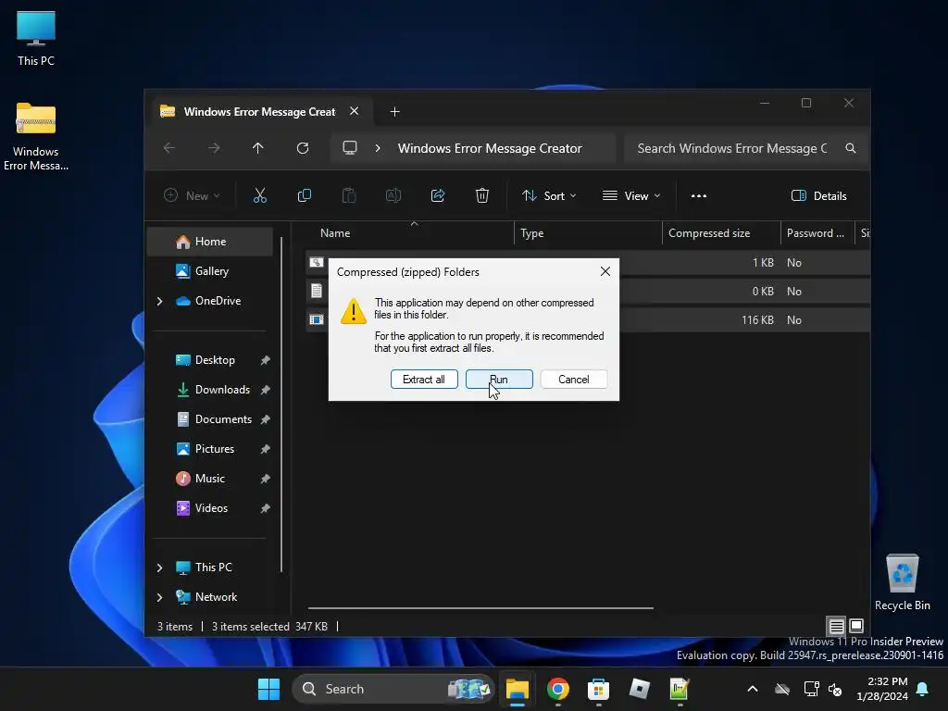948x711 pixels.
Task: Open the View dropdown
Action: point(631,195)
